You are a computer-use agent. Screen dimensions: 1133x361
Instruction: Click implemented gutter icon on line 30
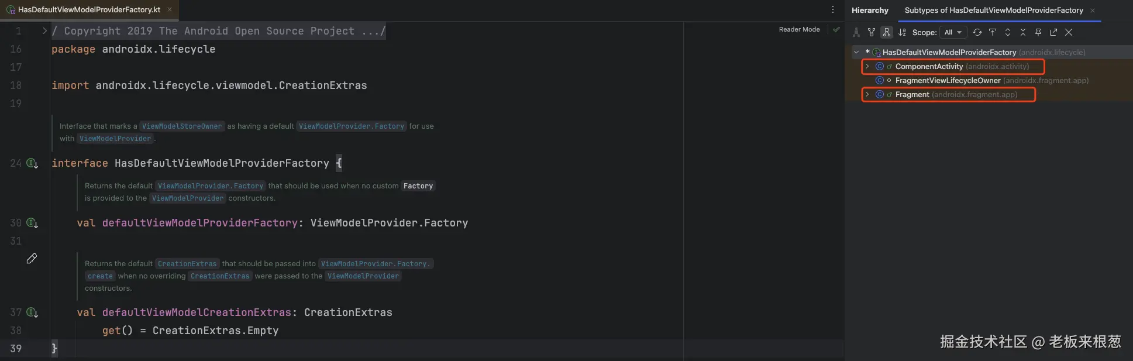(33, 223)
